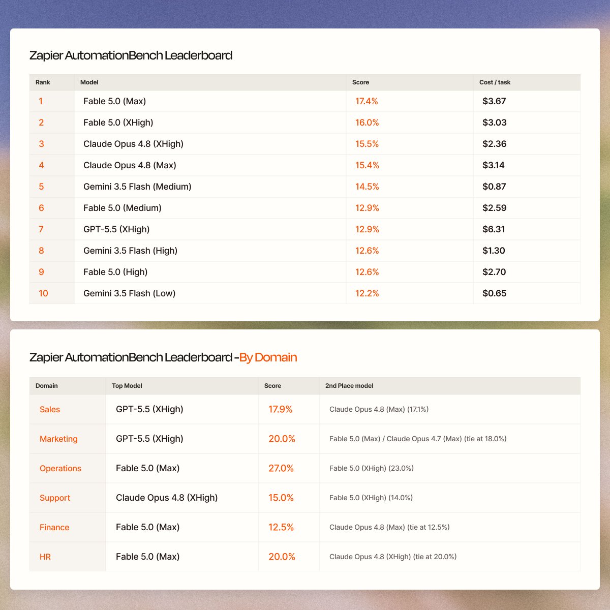This screenshot has height=610, width=610.
Task: Select 'Claude Opus 4.8 (Max)' in rank 4 row
Action: [x=130, y=165]
